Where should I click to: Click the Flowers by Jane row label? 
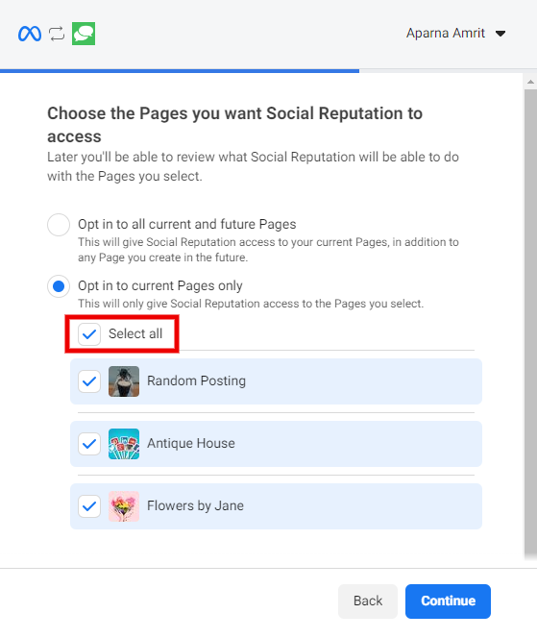(195, 505)
